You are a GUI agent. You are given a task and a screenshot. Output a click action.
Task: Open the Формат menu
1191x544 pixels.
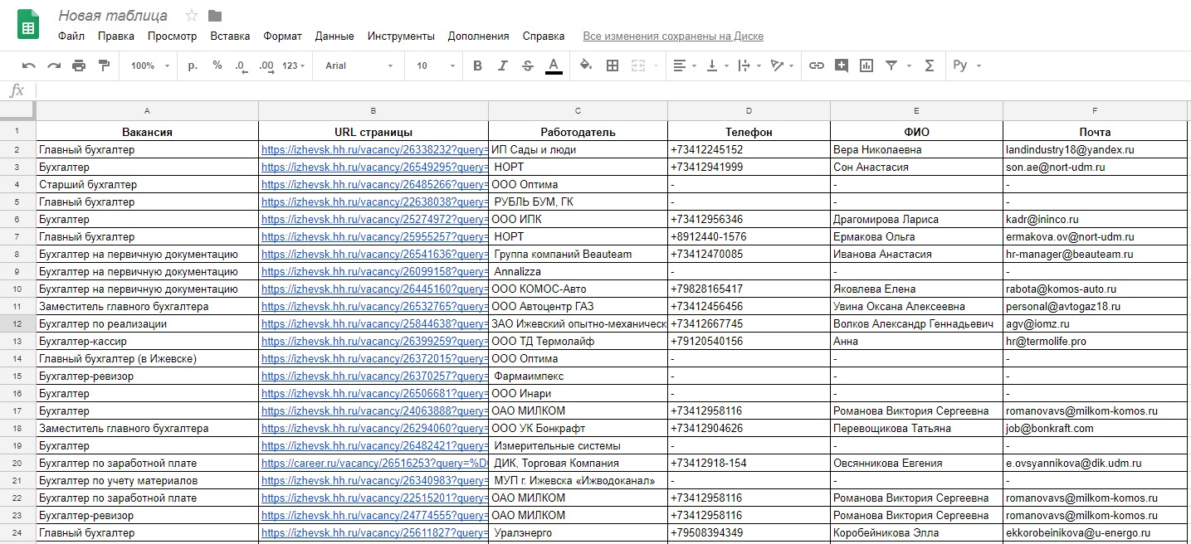click(x=283, y=36)
